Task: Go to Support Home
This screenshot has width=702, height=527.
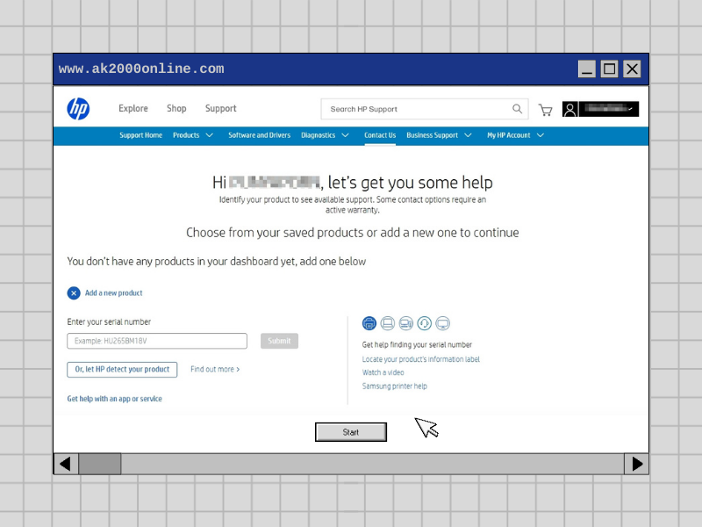Action: click(x=140, y=135)
